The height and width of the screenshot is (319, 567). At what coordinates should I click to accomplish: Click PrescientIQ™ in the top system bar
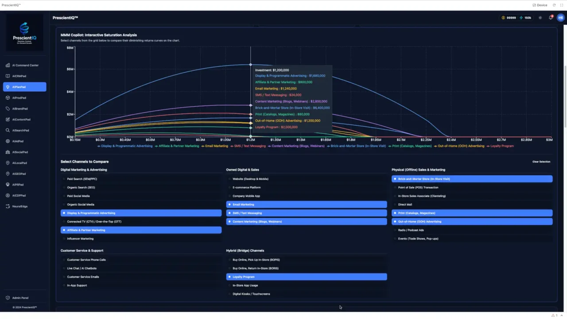click(11, 5)
